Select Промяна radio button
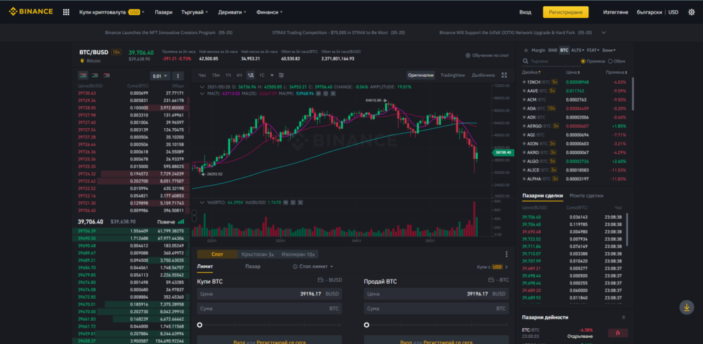 [584, 61]
